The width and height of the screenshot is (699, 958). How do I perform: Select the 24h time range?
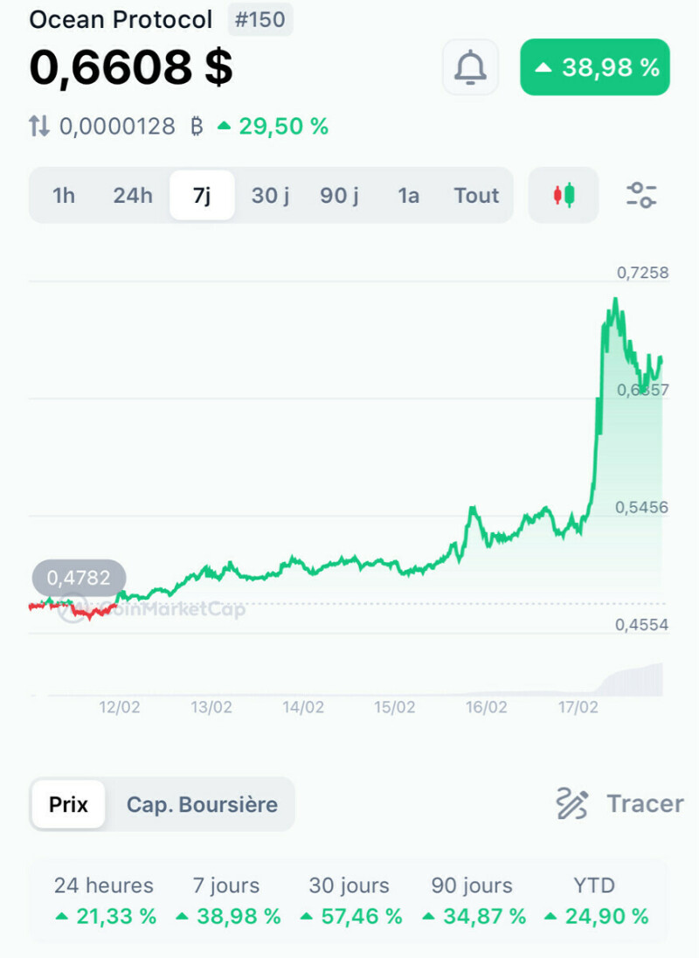coord(133,195)
